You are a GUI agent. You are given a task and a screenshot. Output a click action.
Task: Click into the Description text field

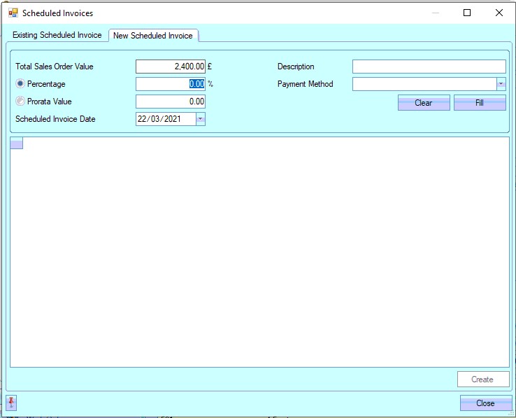[x=428, y=67]
